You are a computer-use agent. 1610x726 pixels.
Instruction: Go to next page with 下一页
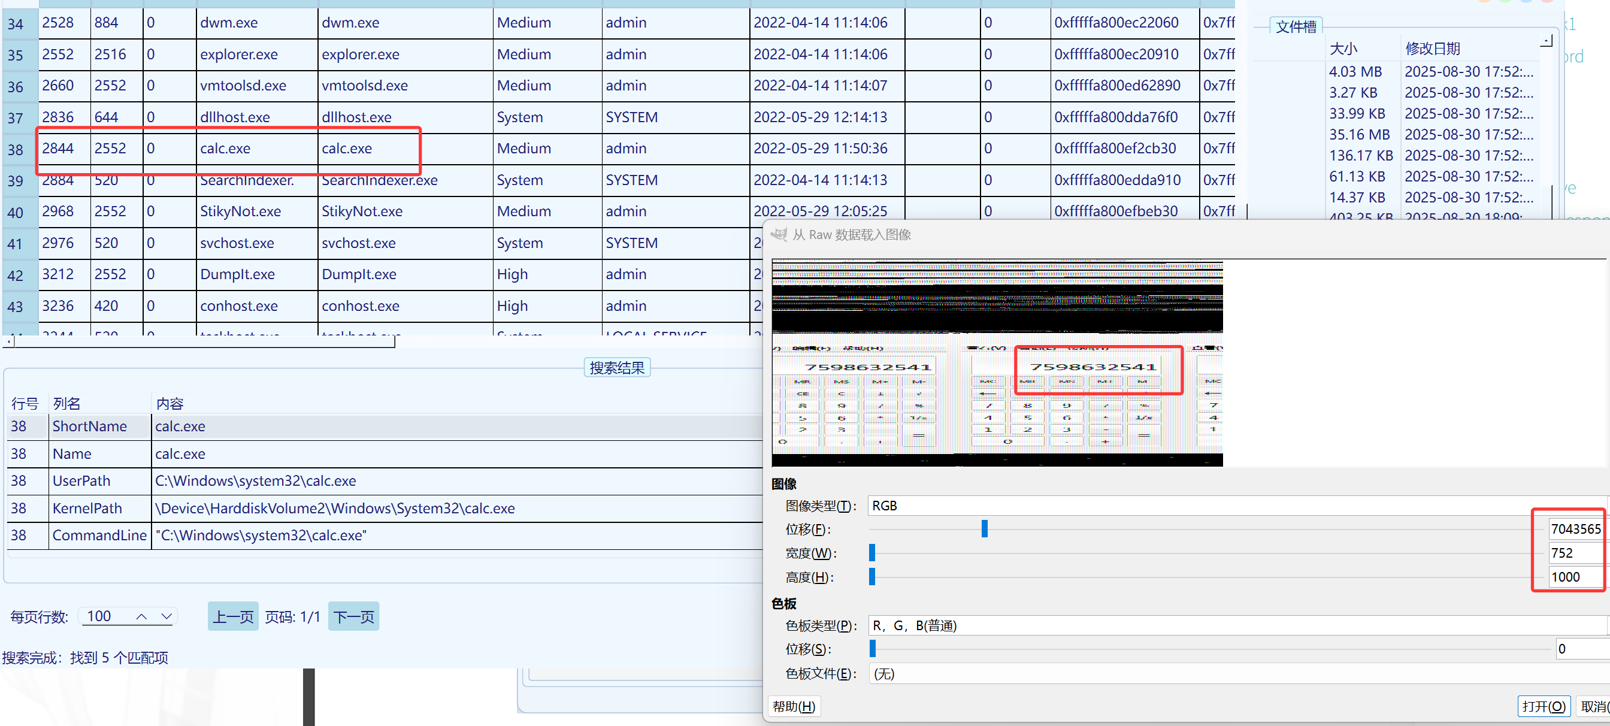(353, 616)
